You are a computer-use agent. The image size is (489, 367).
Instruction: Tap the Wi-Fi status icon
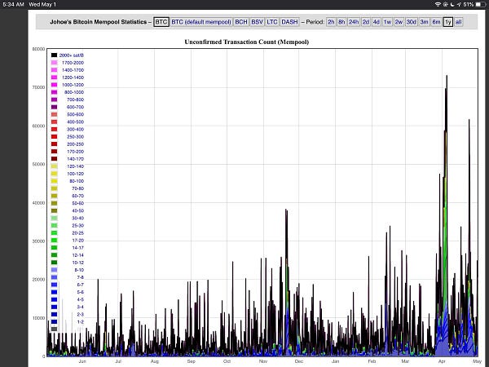438,4
